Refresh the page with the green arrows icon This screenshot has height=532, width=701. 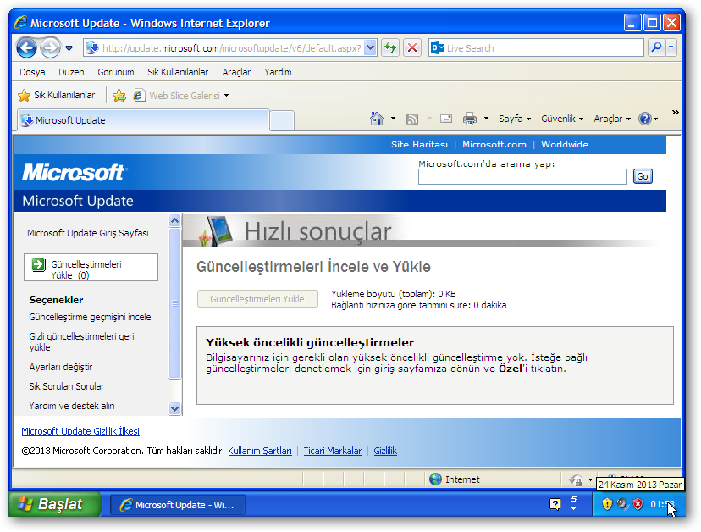[x=389, y=48]
